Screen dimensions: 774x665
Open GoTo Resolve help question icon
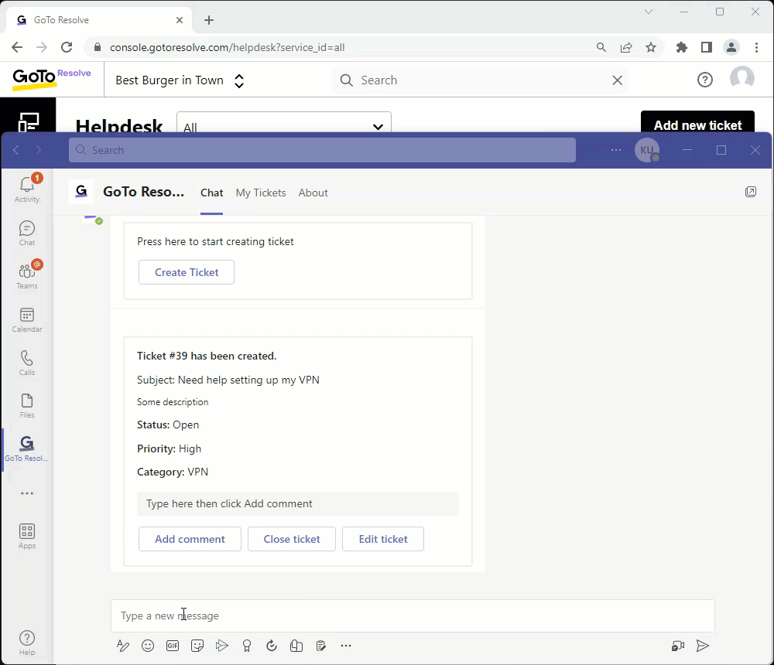click(705, 80)
